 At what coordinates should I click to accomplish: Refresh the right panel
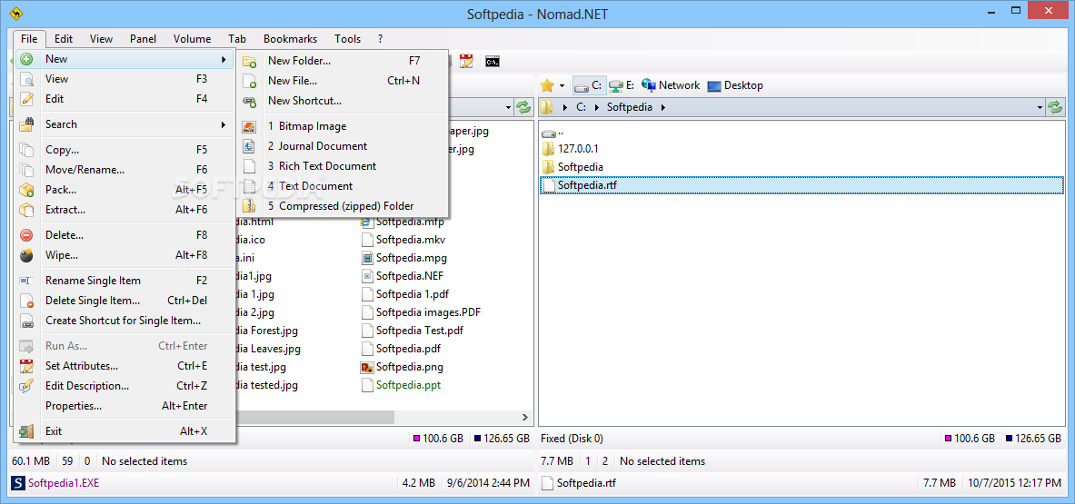(1055, 107)
